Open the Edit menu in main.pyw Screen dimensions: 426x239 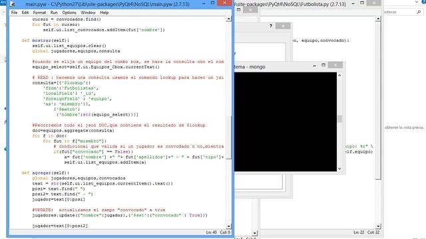point(25,13)
